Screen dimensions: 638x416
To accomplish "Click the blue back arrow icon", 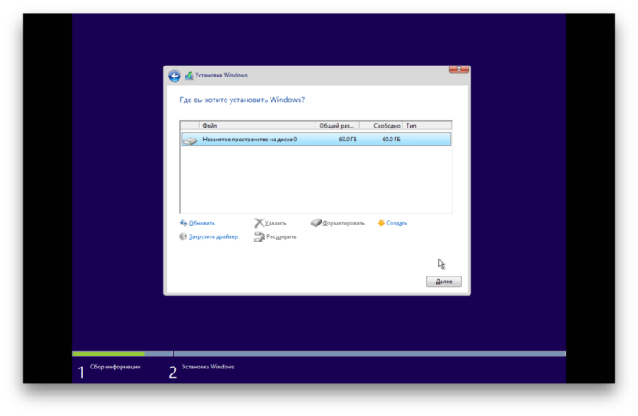I will click(174, 76).
